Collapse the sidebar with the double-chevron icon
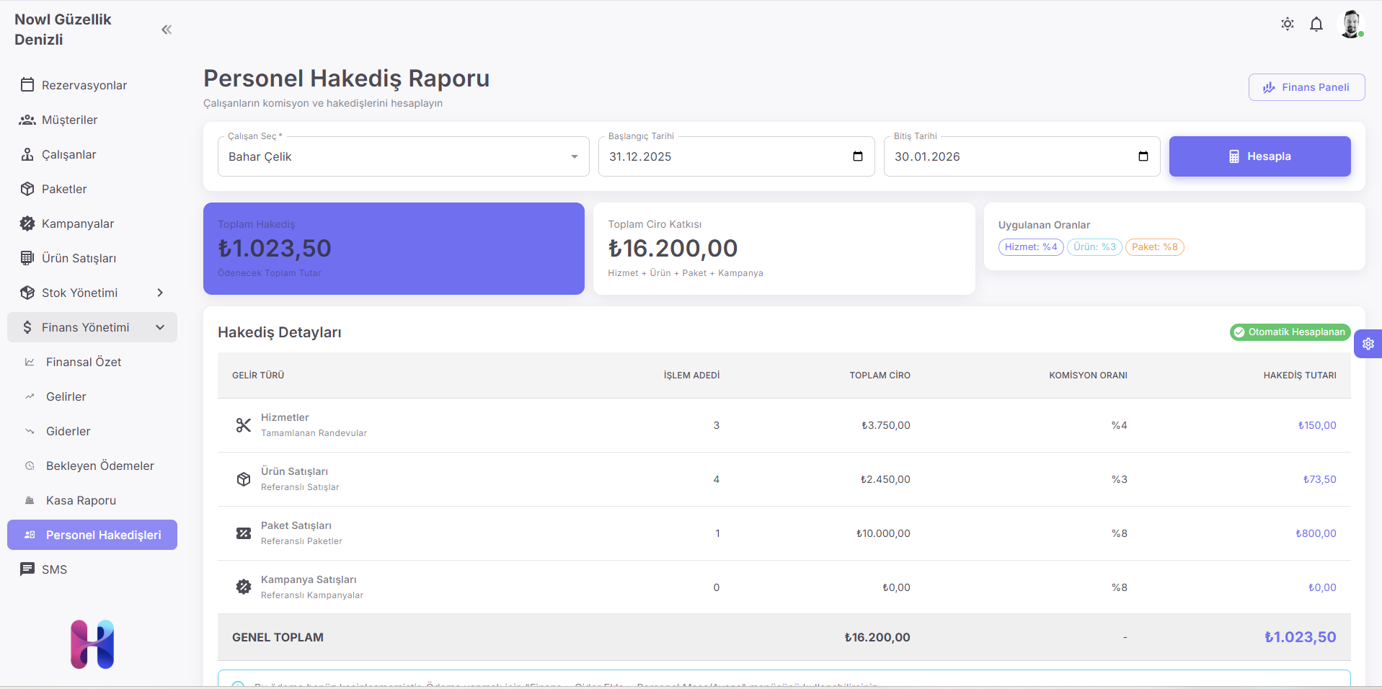The height and width of the screenshot is (689, 1382). 167,30
